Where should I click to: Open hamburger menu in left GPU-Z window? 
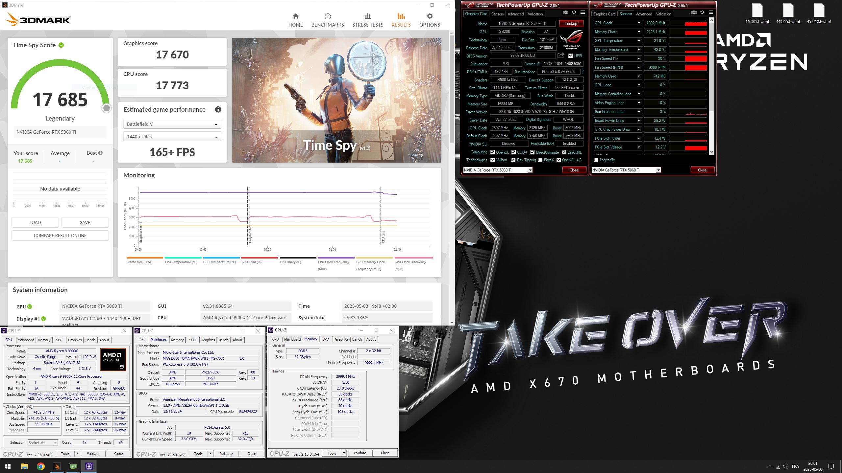[x=582, y=12]
